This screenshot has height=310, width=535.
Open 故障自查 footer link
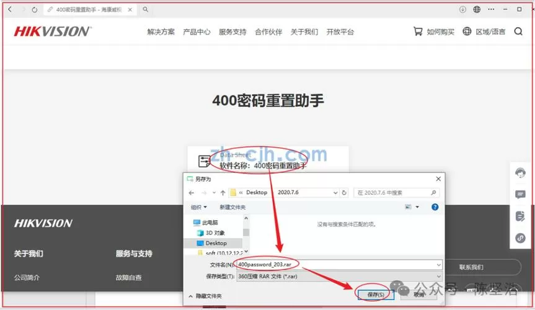click(x=128, y=278)
